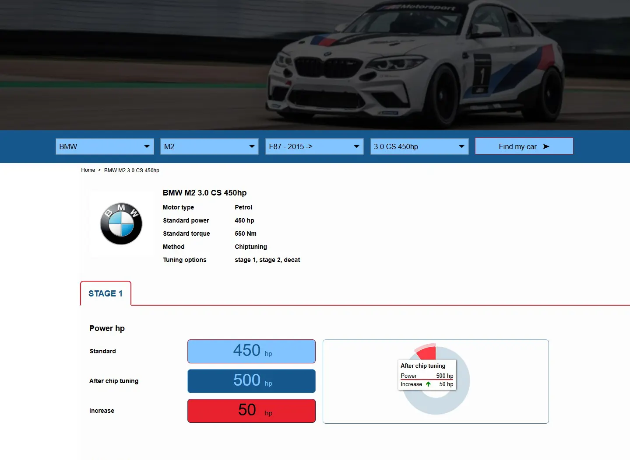Click the car hero image banner

[x=315, y=65]
